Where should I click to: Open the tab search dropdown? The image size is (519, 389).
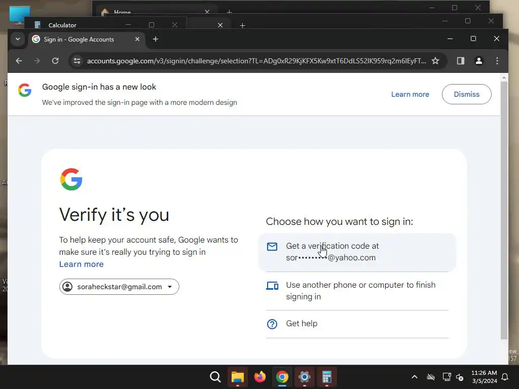pyautogui.click(x=18, y=39)
